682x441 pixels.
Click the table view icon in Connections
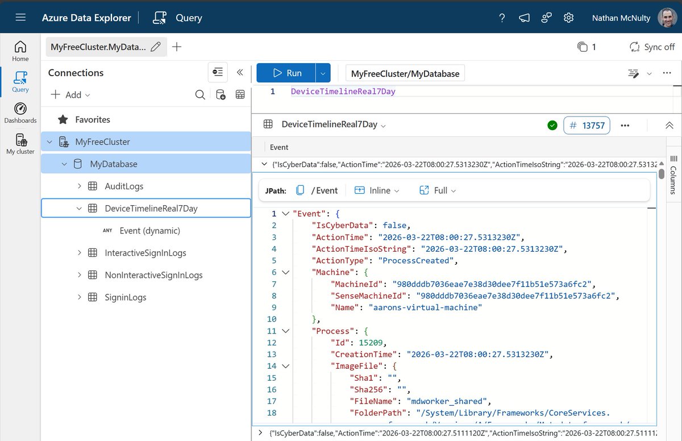240,95
